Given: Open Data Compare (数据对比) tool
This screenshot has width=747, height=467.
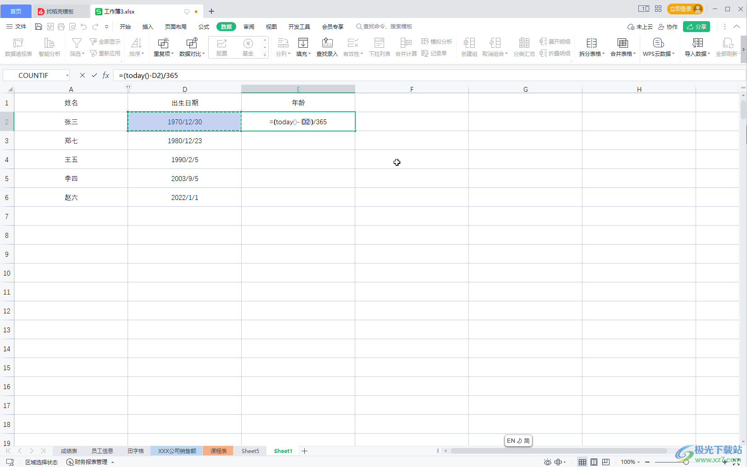Looking at the screenshot, I should [x=192, y=47].
